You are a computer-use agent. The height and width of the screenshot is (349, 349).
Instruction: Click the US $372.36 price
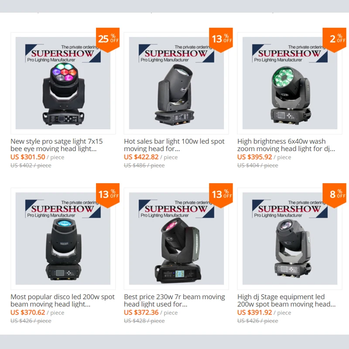(x=141, y=312)
